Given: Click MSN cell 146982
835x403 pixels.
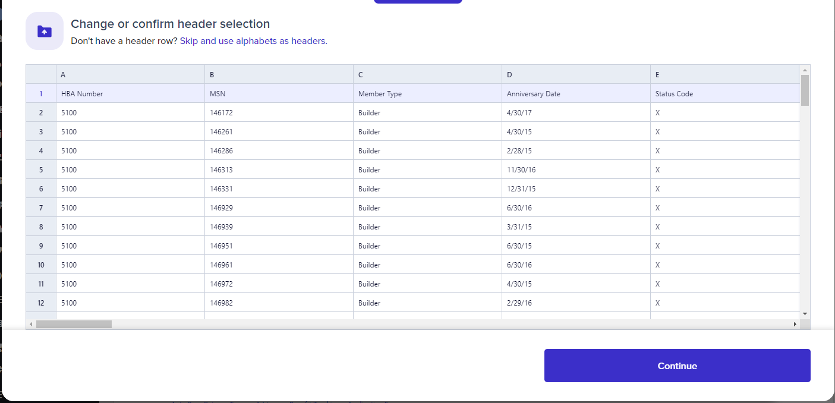Looking at the screenshot, I should [x=279, y=303].
